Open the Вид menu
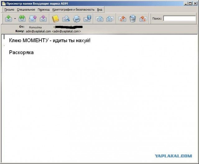 99,10
